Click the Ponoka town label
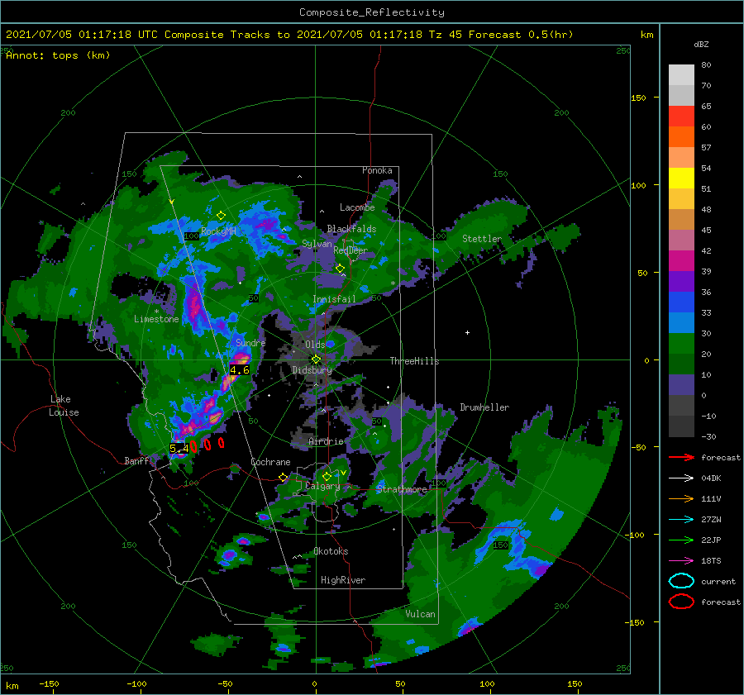744x695 pixels. point(377,170)
